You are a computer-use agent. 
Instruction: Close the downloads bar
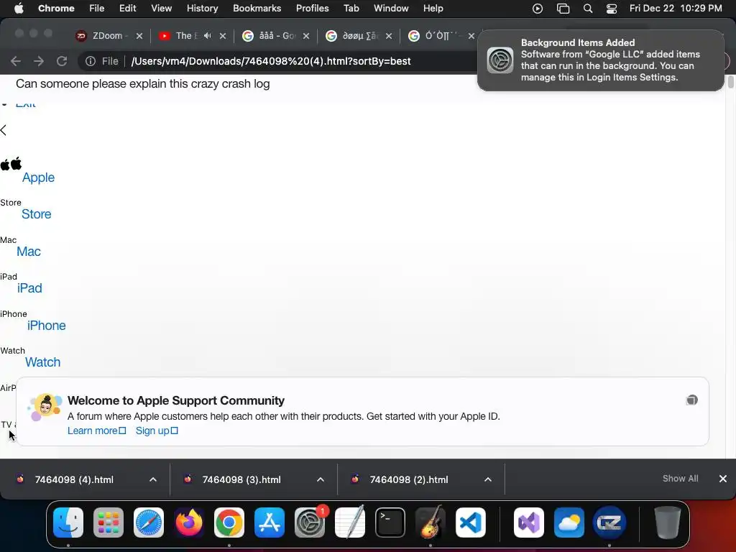[x=723, y=478]
